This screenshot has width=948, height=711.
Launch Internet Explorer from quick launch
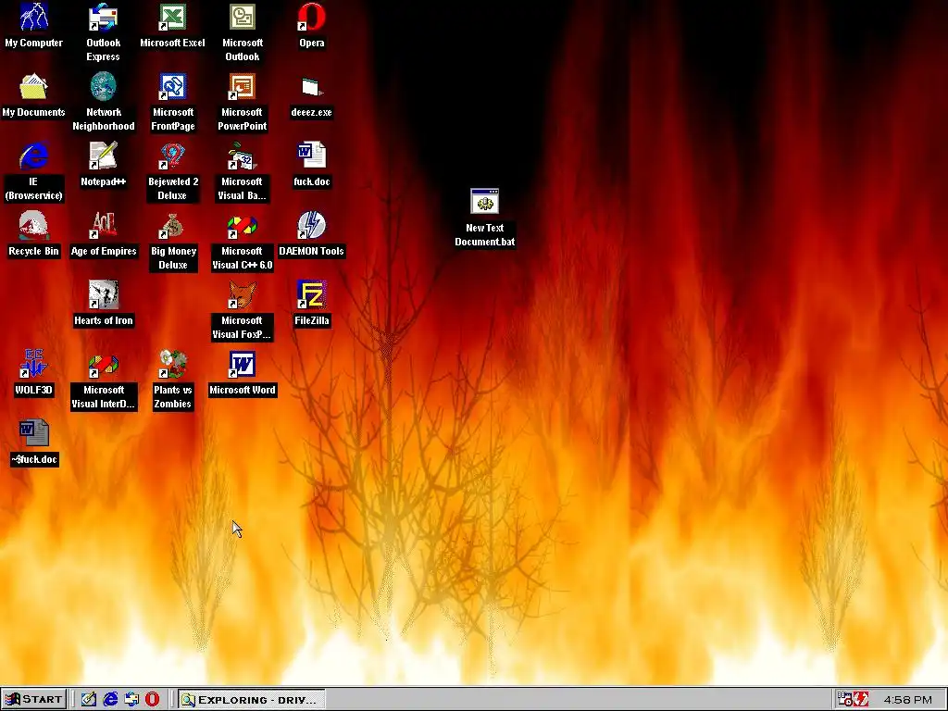click(x=110, y=700)
